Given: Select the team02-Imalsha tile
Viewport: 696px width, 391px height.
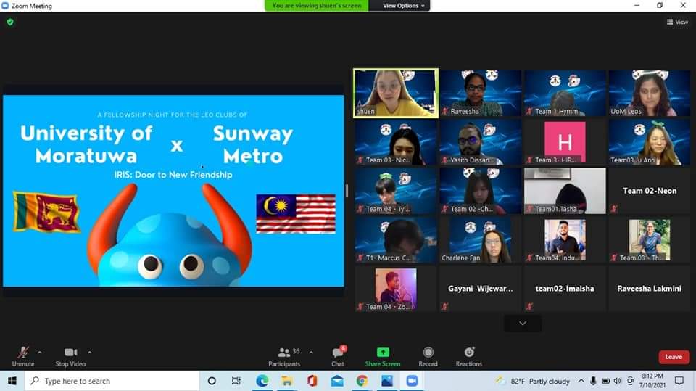Looking at the screenshot, I should pyautogui.click(x=565, y=289).
